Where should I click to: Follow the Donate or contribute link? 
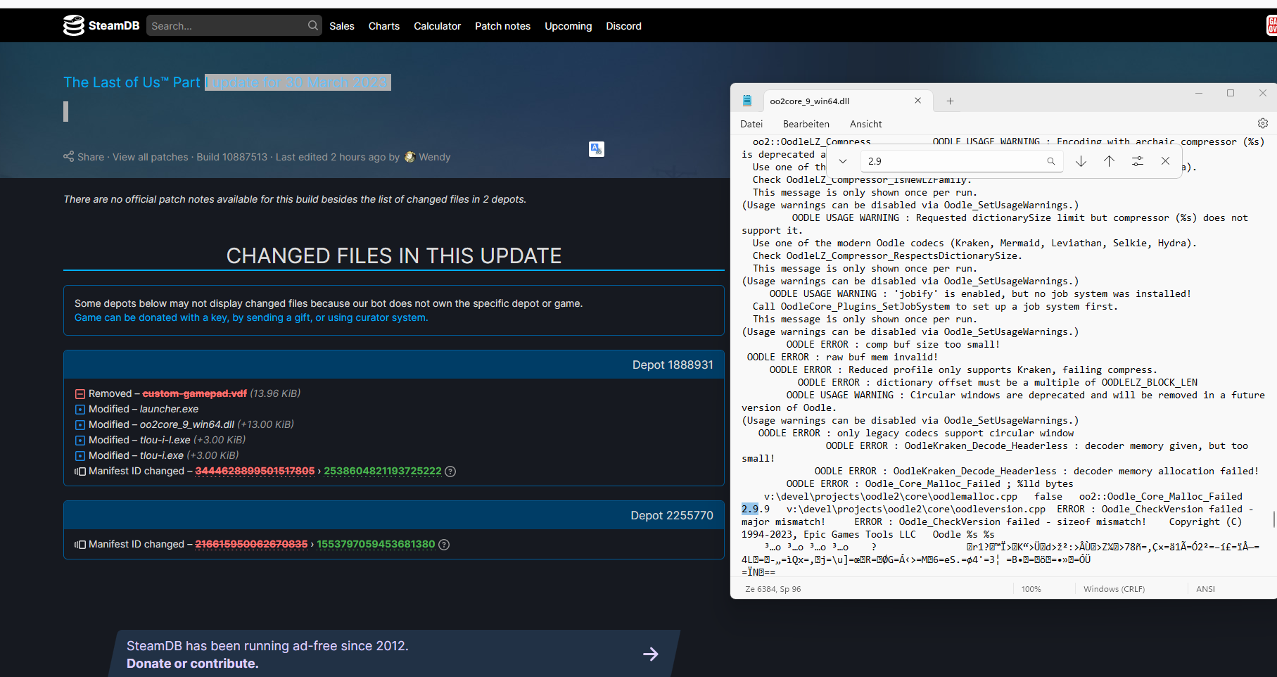coord(192,663)
